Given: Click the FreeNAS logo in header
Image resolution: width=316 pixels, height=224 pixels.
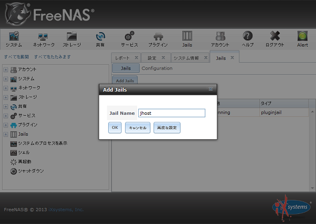Looking at the screenshot, I should (50, 15).
